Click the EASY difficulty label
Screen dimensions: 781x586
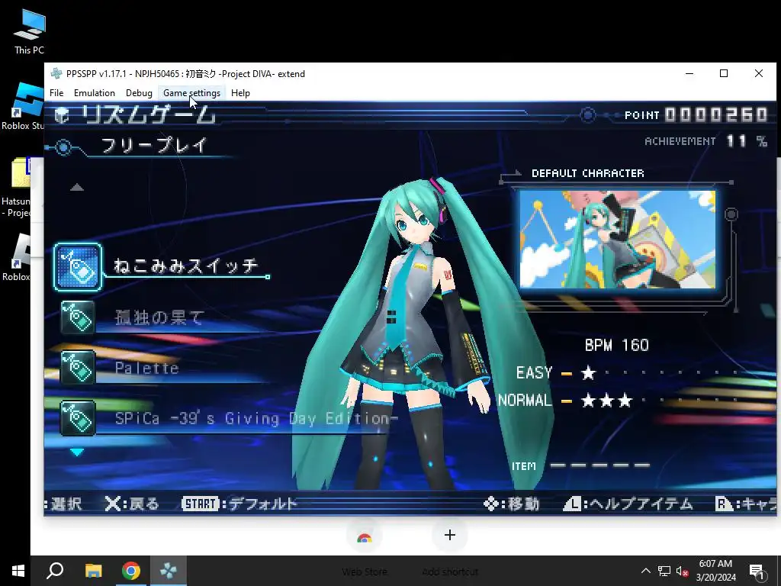pos(534,372)
